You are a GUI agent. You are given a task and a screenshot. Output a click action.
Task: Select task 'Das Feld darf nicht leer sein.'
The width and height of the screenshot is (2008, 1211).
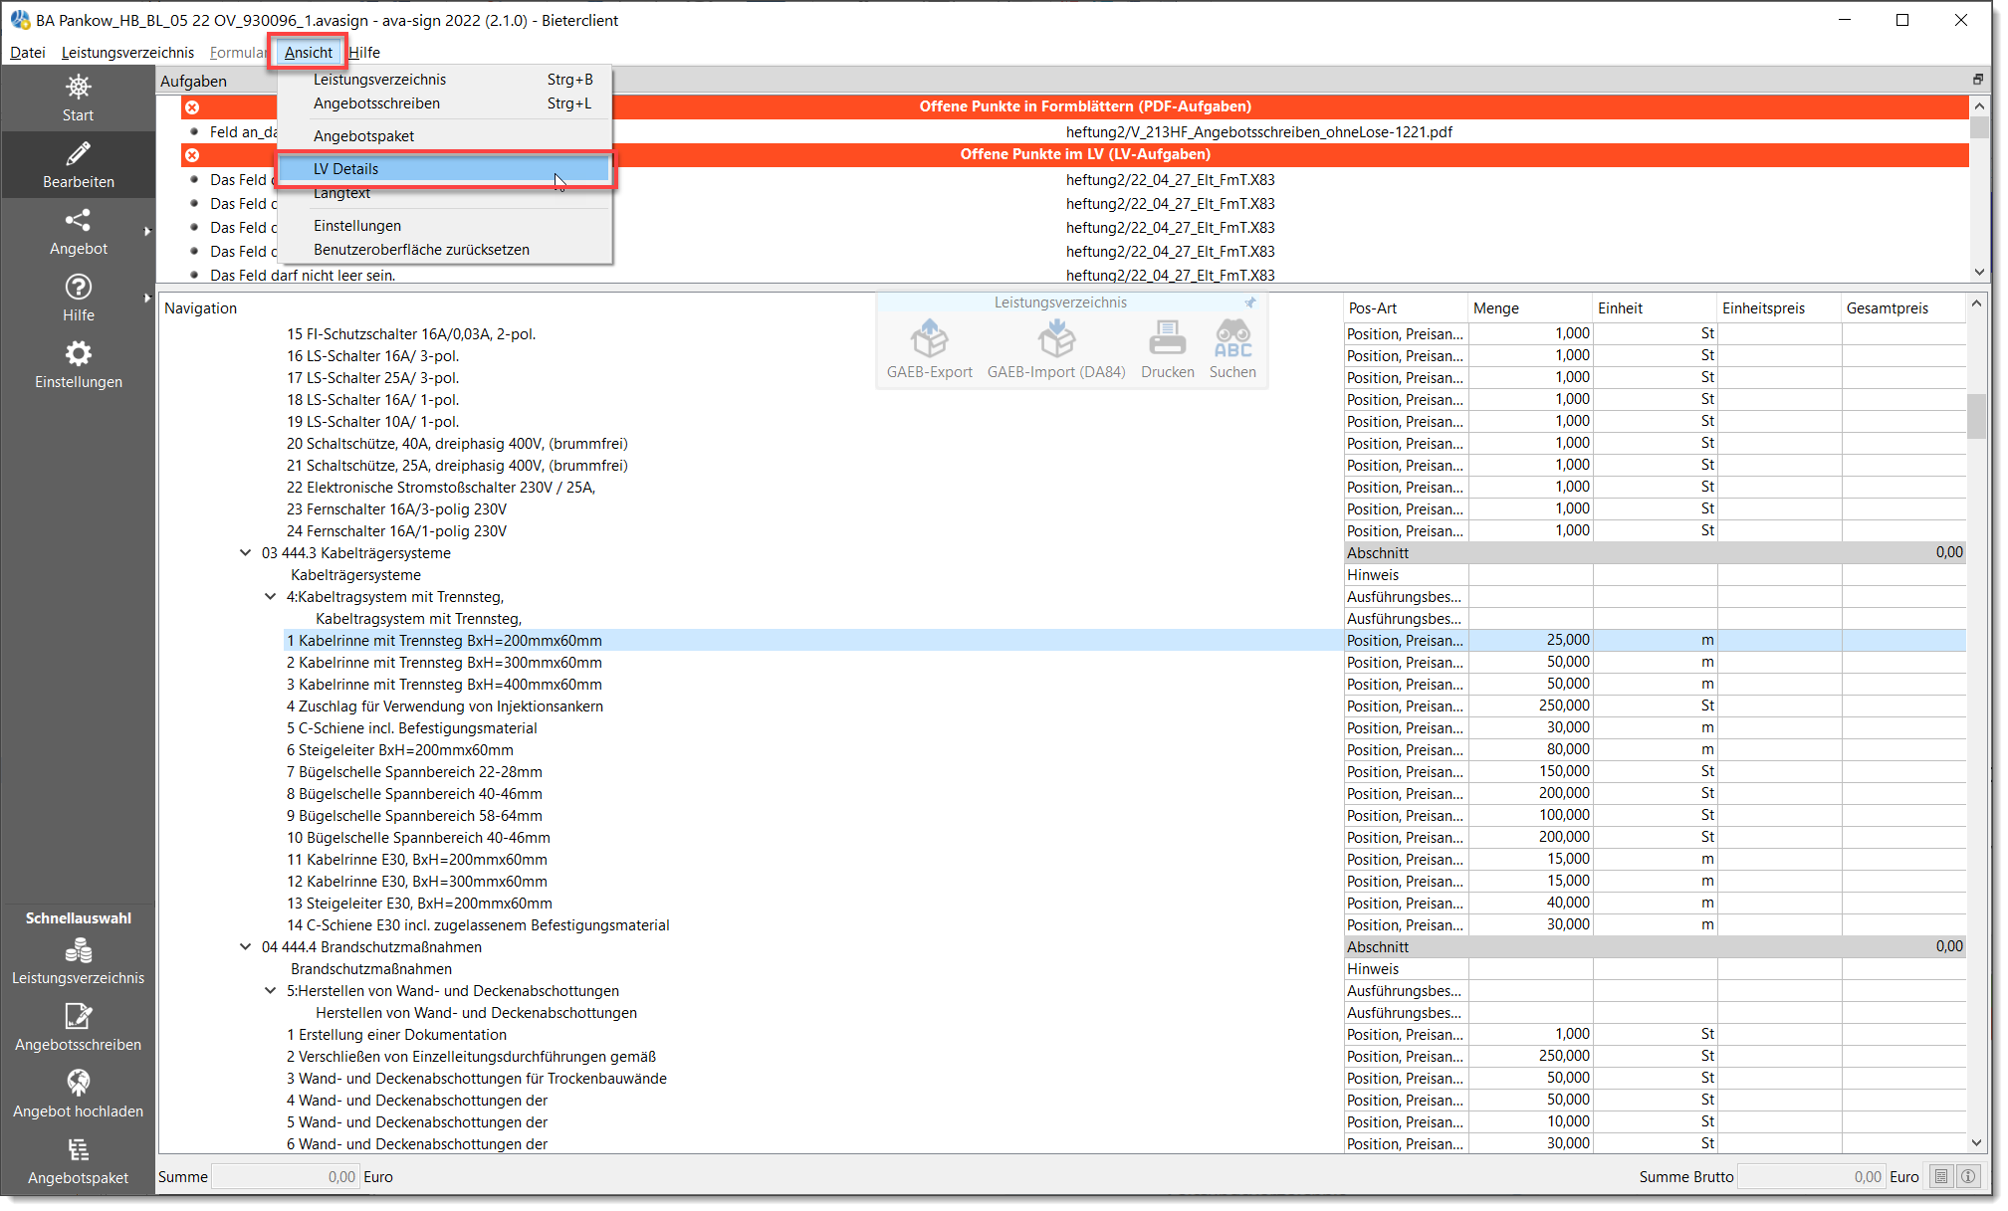coord(303,276)
